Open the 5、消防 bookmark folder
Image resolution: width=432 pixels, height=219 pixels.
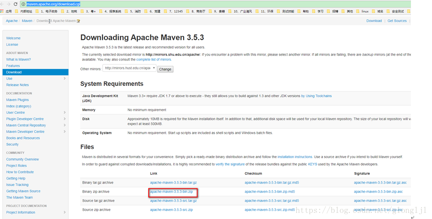click(x=133, y=11)
